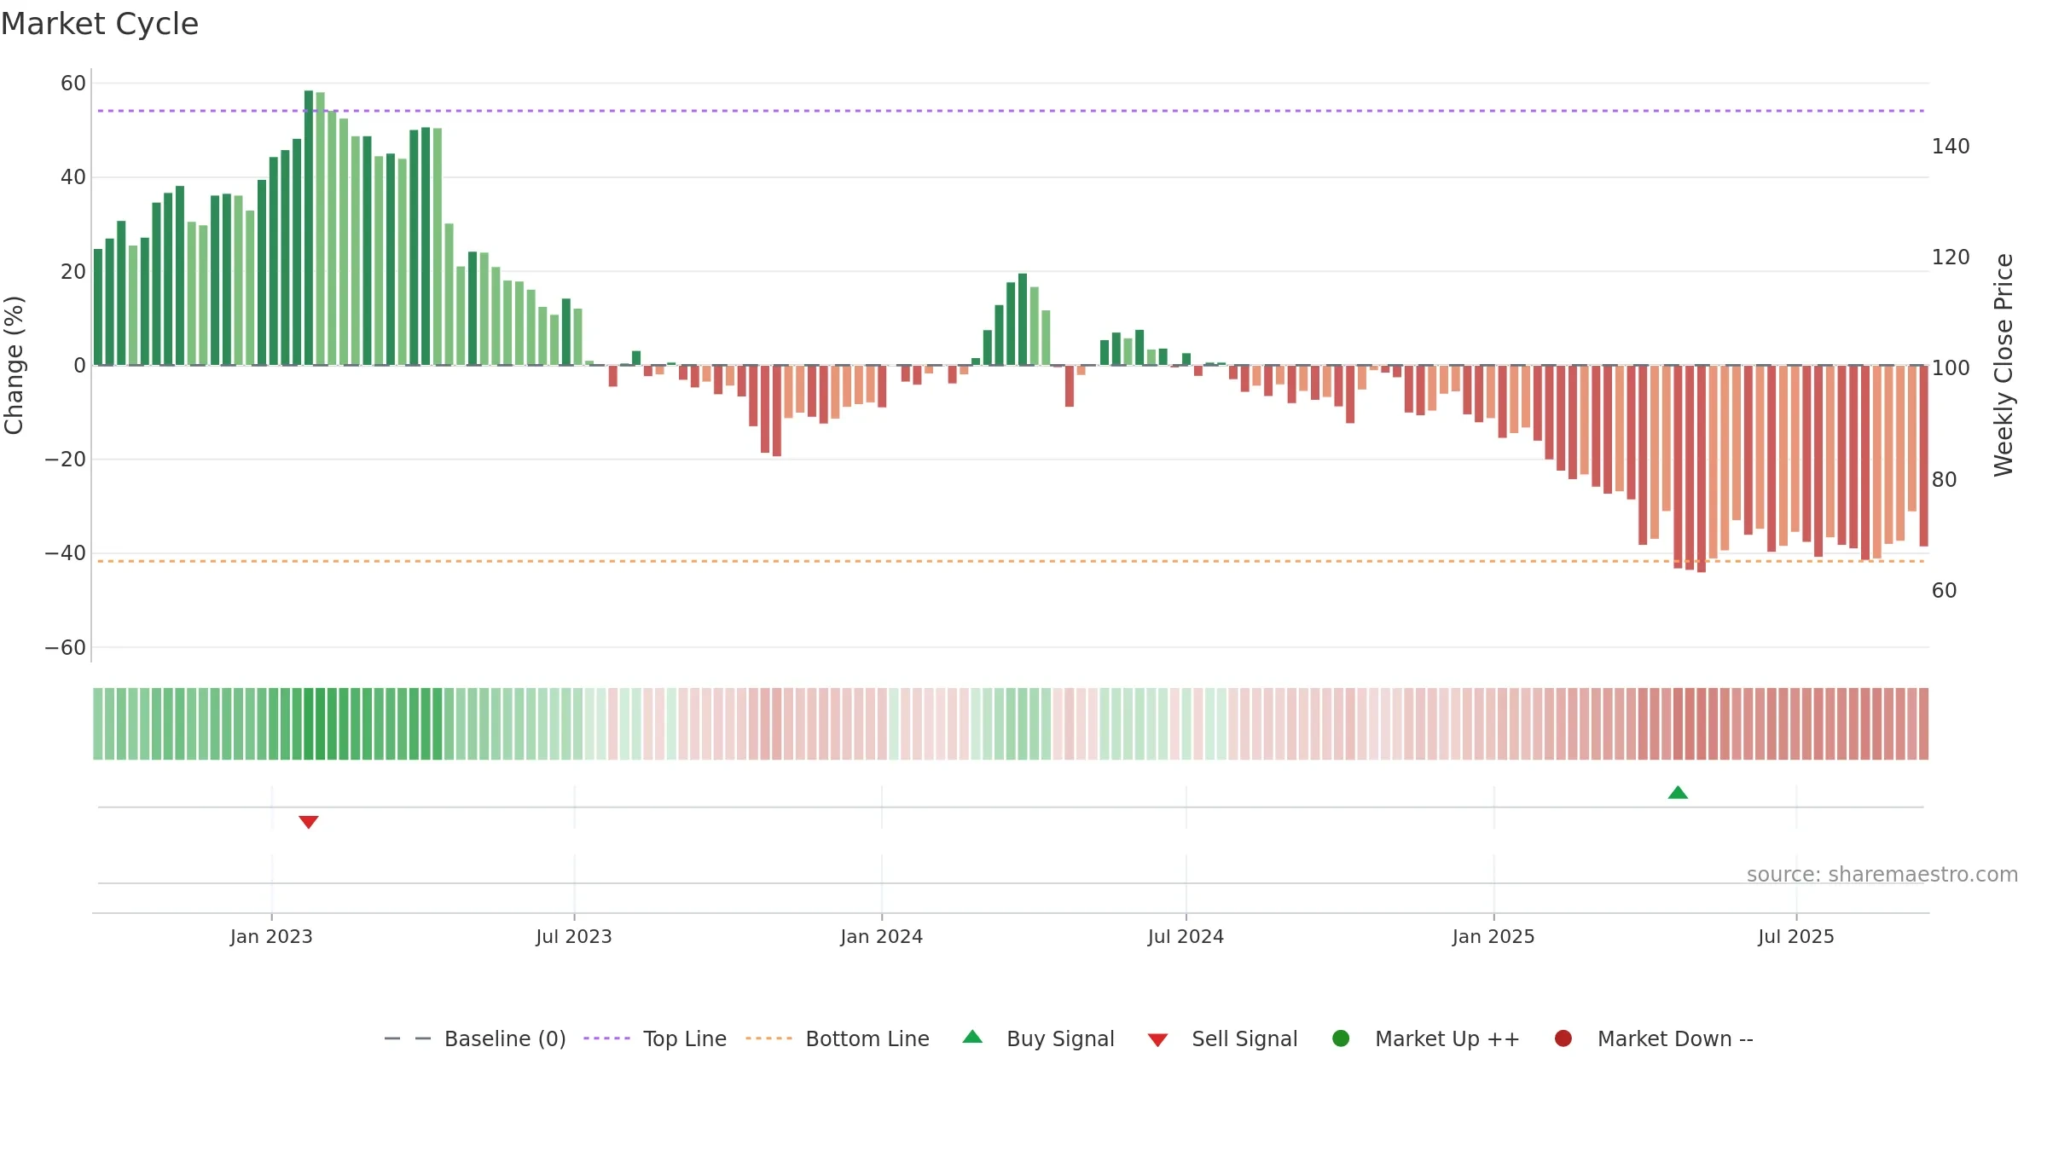Toggle the Baseline (0) legend entry
The height and width of the screenshot is (1151, 2047).
tap(475, 1038)
